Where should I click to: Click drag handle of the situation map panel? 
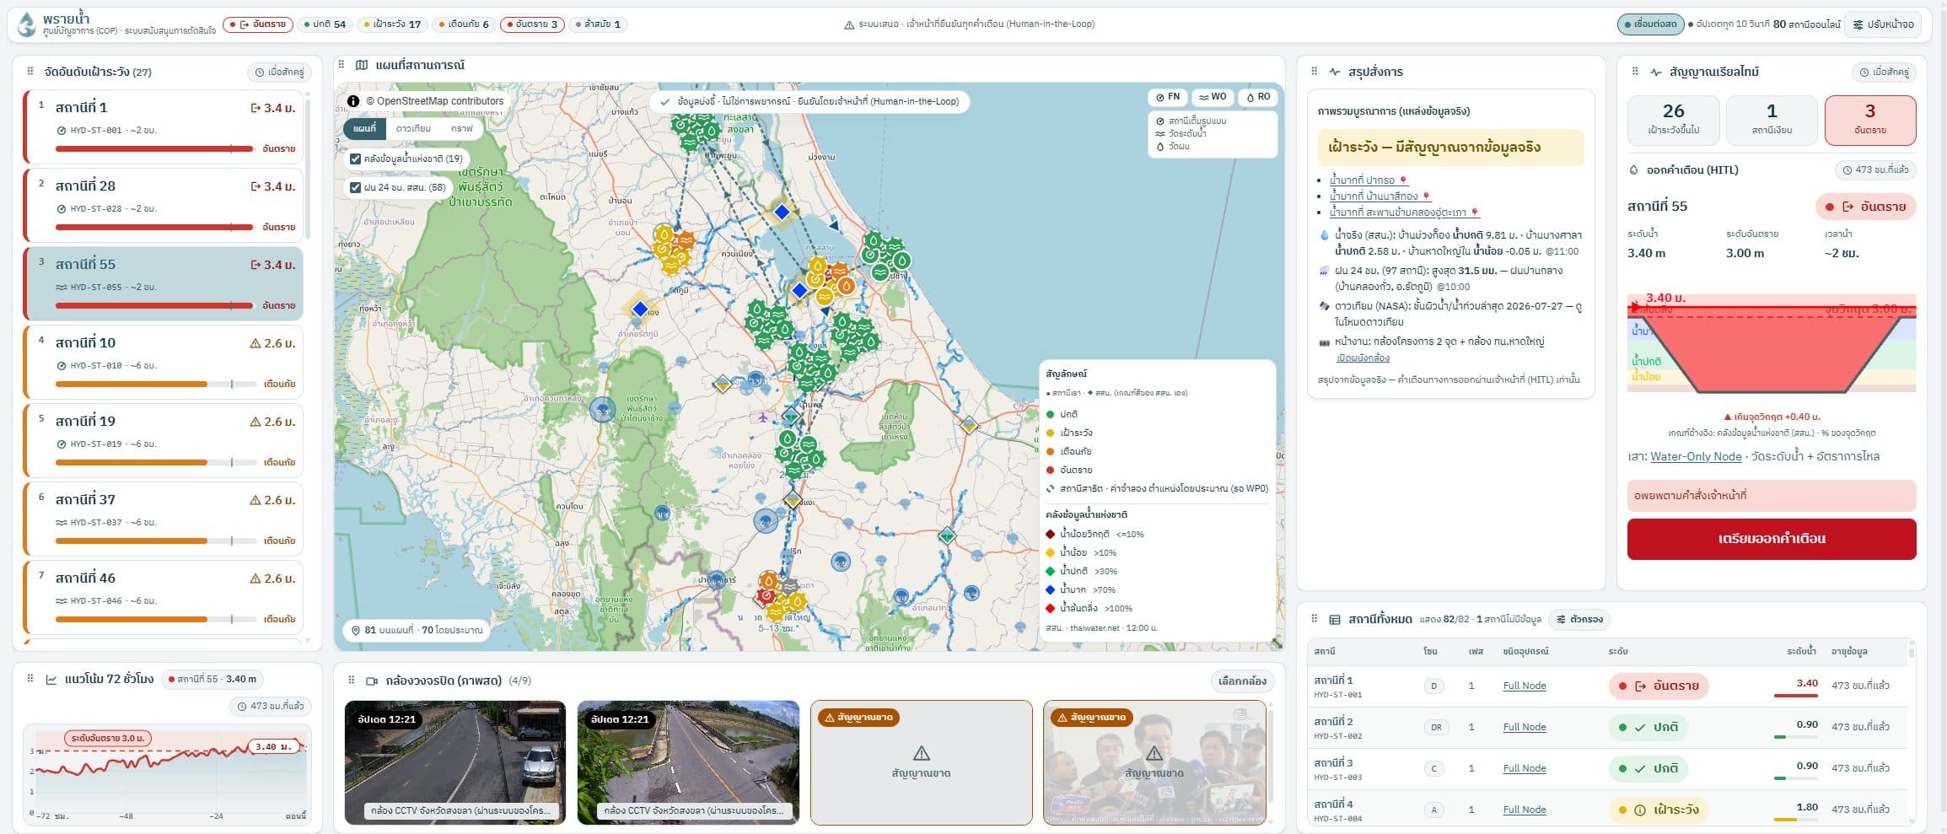342,65
